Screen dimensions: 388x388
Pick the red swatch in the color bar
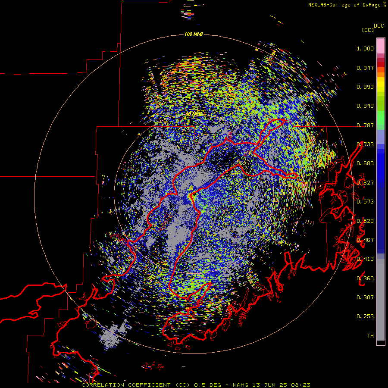pyautogui.click(x=381, y=64)
